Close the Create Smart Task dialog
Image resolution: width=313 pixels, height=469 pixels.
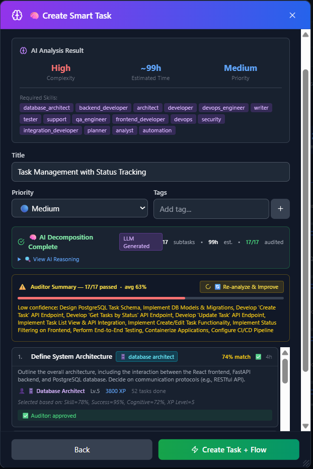[x=292, y=15]
